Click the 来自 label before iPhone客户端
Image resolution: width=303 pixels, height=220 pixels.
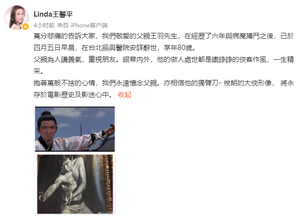(x=63, y=25)
